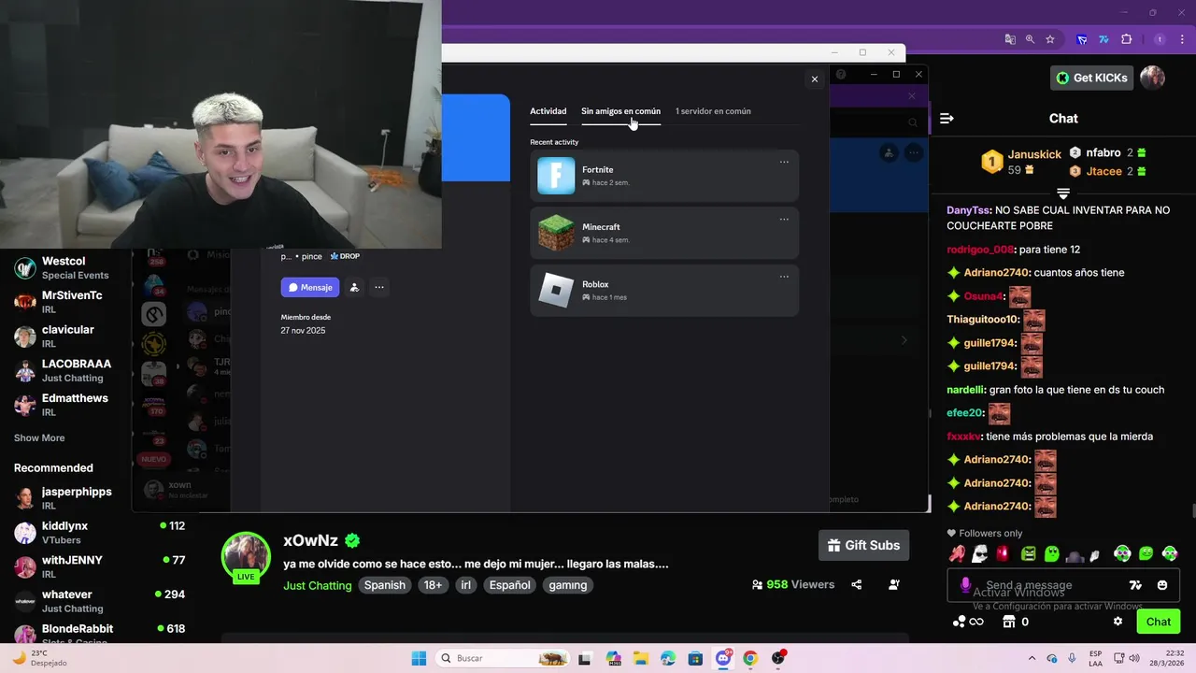
Task: Open Roblox activity options (three dots)
Action: pyautogui.click(x=784, y=276)
